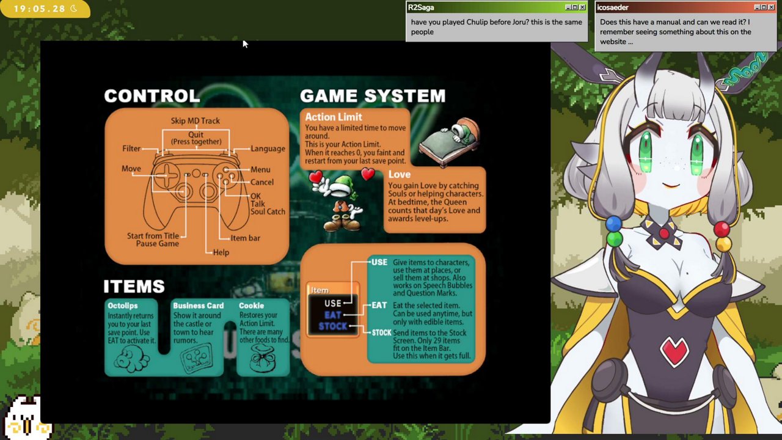Viewport: 782px width, 440px height.
Task: Click icosaeder's message about the manual
Action: tap(676, 32)
